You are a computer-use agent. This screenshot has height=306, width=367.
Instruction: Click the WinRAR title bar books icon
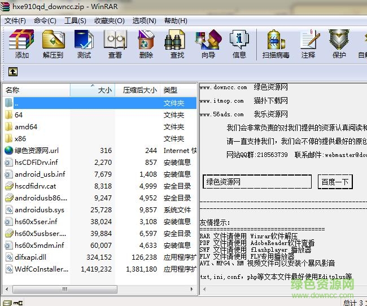5,6
